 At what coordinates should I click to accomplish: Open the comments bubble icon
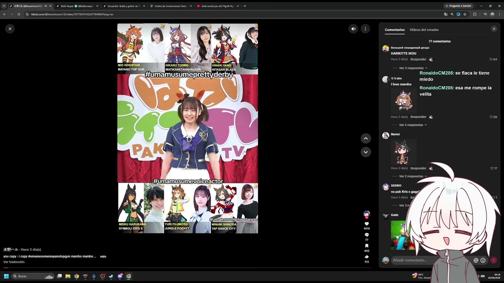[367, 235]
